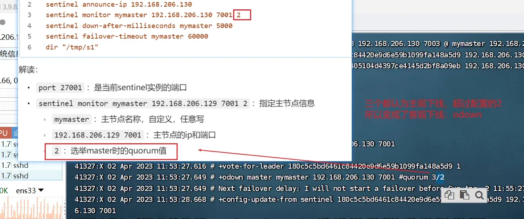The image size is (524, 219).
Task: Click the '192.168.206.129 7001' inline code
Action: pyautogui.click(x=98, y=135)
